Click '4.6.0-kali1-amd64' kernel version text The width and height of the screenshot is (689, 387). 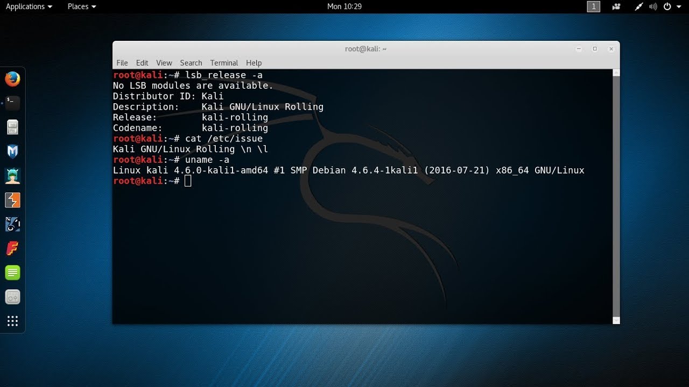[221, 170]
